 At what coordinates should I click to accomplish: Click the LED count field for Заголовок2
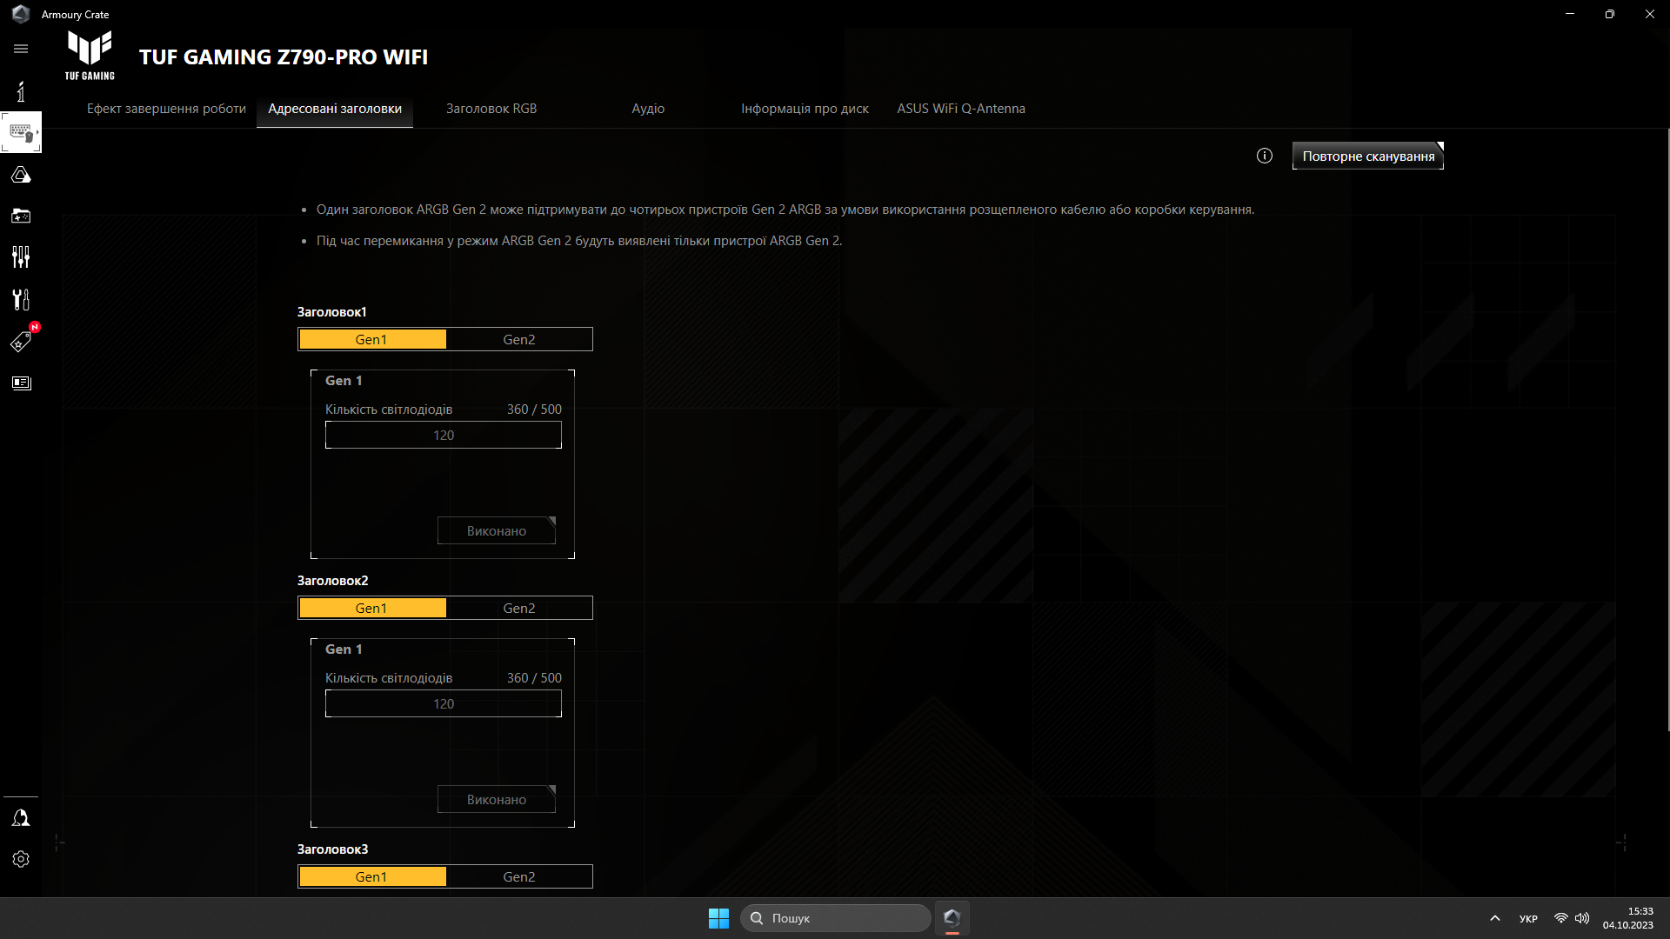(444, 703)
